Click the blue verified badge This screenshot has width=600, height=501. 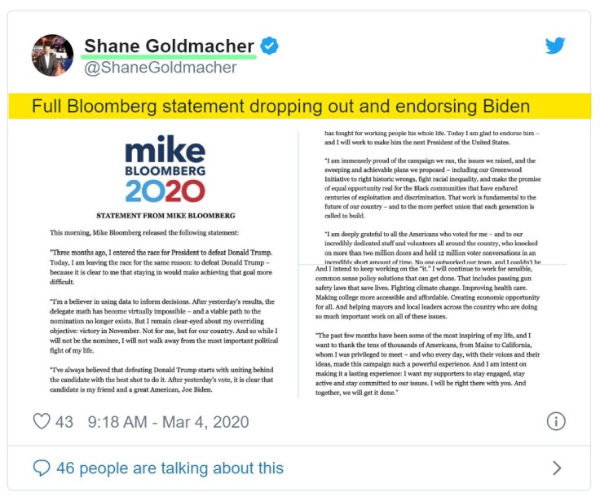tap(269, 46)
